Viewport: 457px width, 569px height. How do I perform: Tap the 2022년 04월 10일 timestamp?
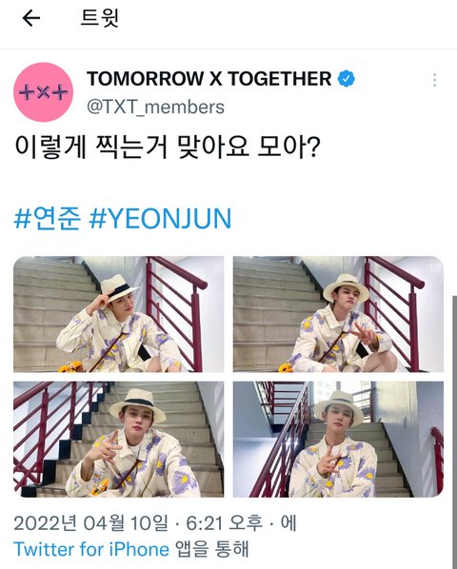tap(90, 523)
